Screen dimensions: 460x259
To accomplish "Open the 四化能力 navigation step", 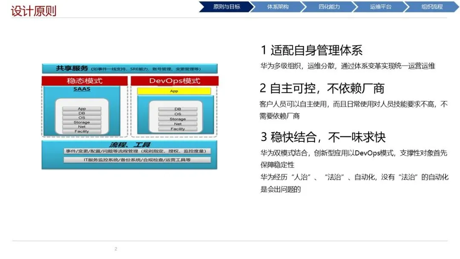I will coord(329,7).
